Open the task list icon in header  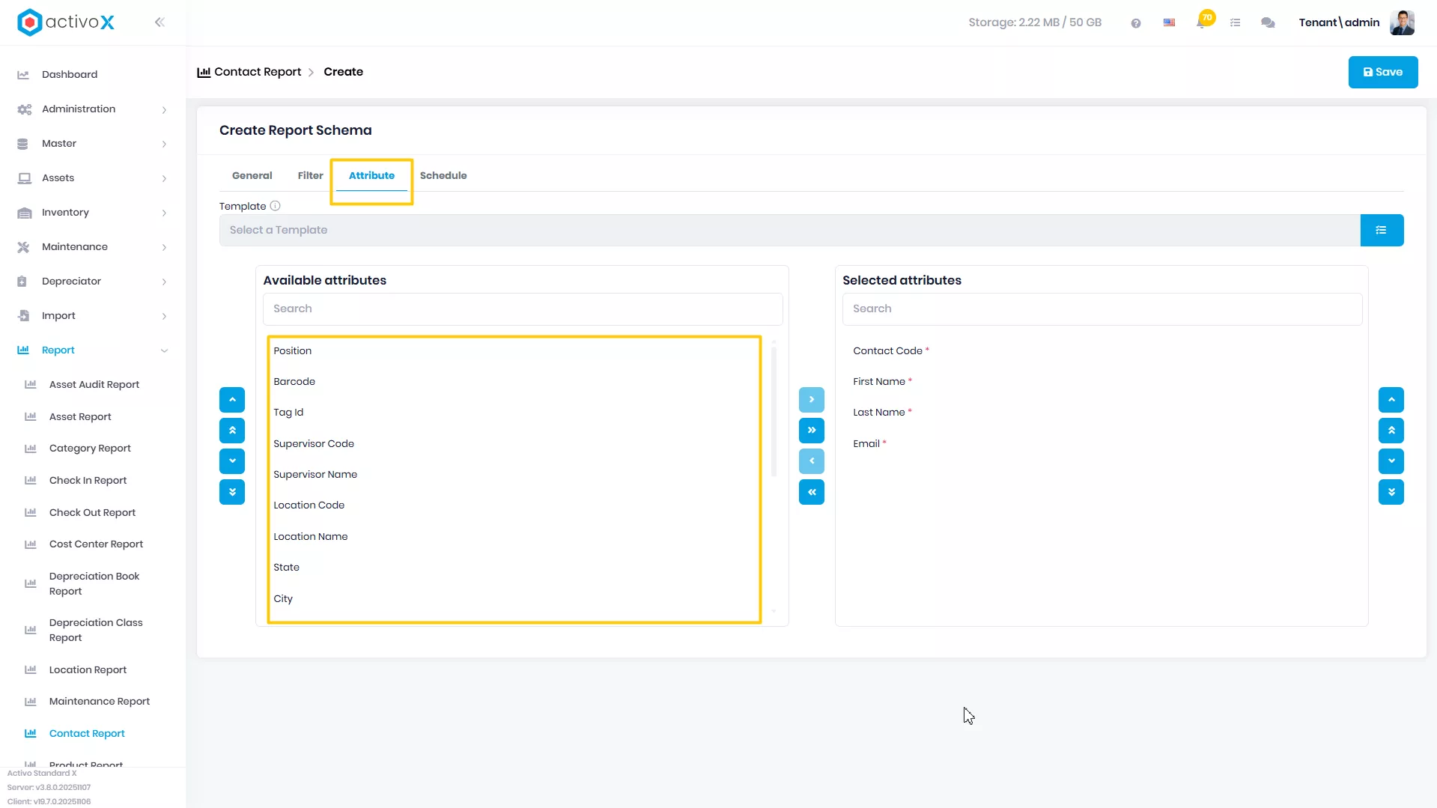(1236, 23)
